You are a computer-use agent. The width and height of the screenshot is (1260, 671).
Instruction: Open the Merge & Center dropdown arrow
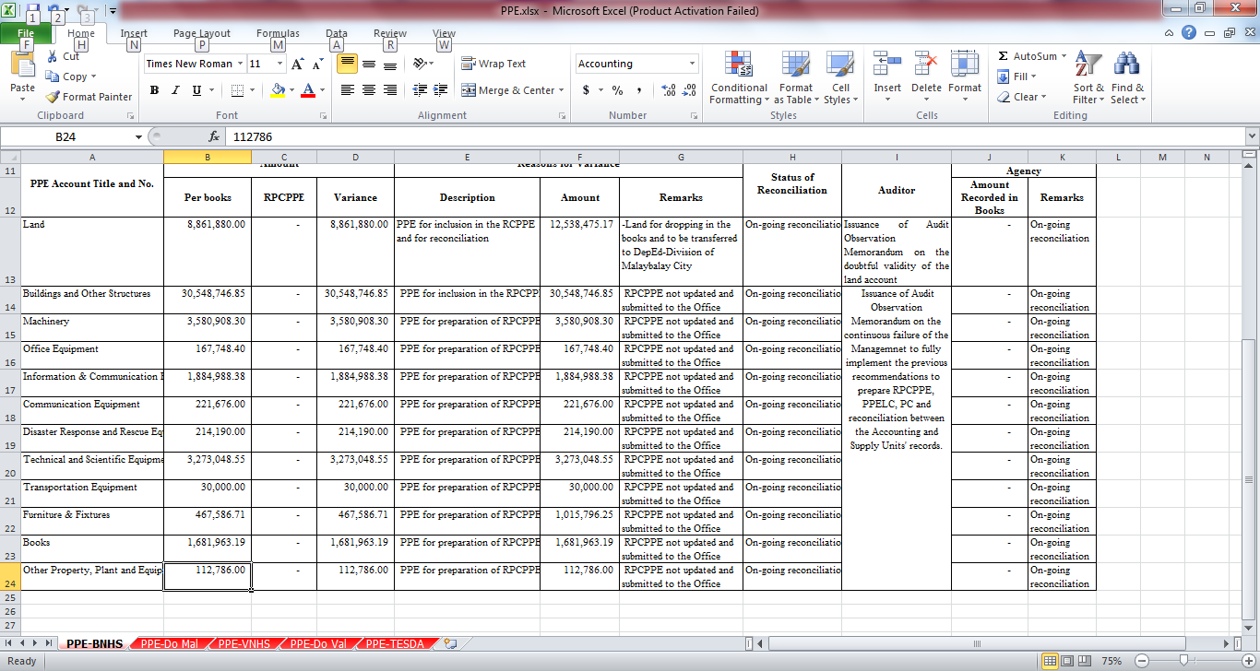click(563, 90)
